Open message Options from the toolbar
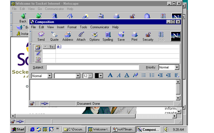 click(x=94, y=36)
